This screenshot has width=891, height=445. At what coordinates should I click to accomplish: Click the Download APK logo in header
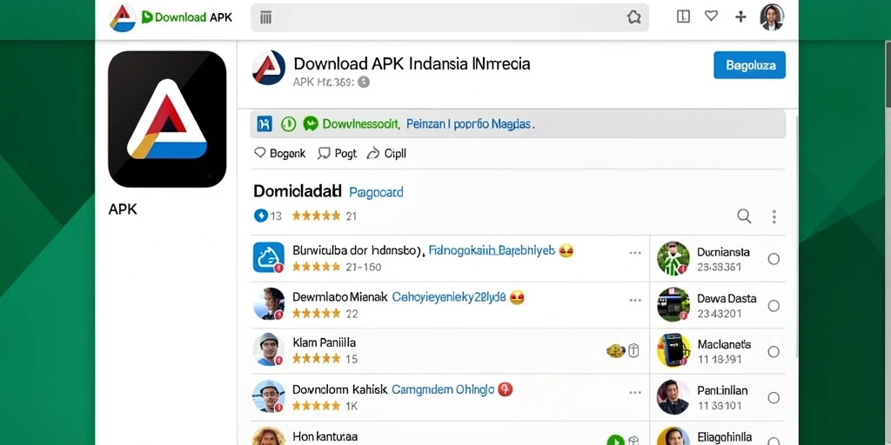pos(171,17)
